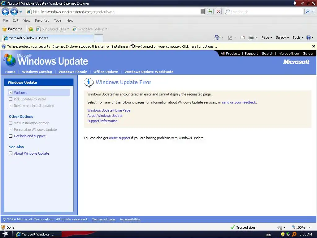Viewport: 317px width, 238px height.
Task: Click Add to Favorites Bar star icon
Action: coord(31,29)
